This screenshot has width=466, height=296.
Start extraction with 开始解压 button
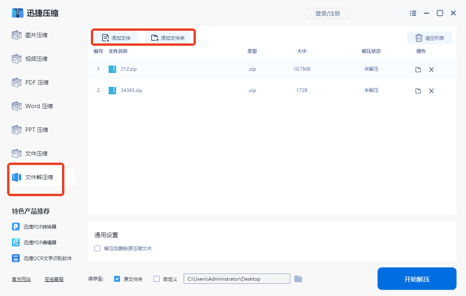[417, 279]
